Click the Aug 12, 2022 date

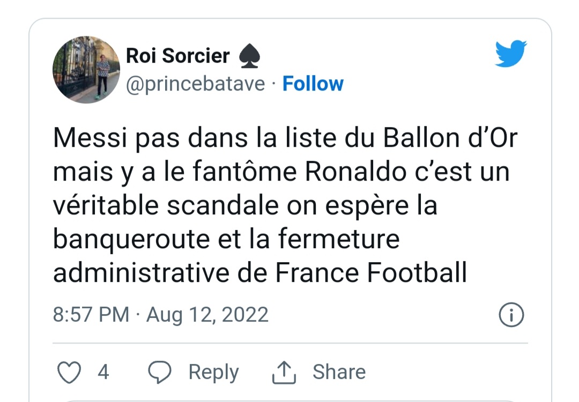click(x=207, y=315)
